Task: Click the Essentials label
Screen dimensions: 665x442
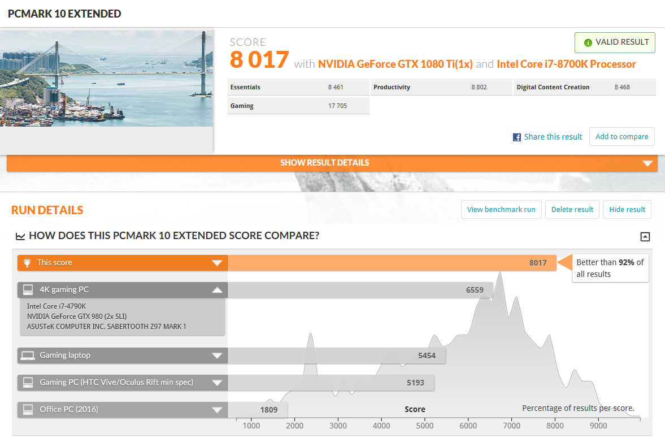Action: coord(245,87)
